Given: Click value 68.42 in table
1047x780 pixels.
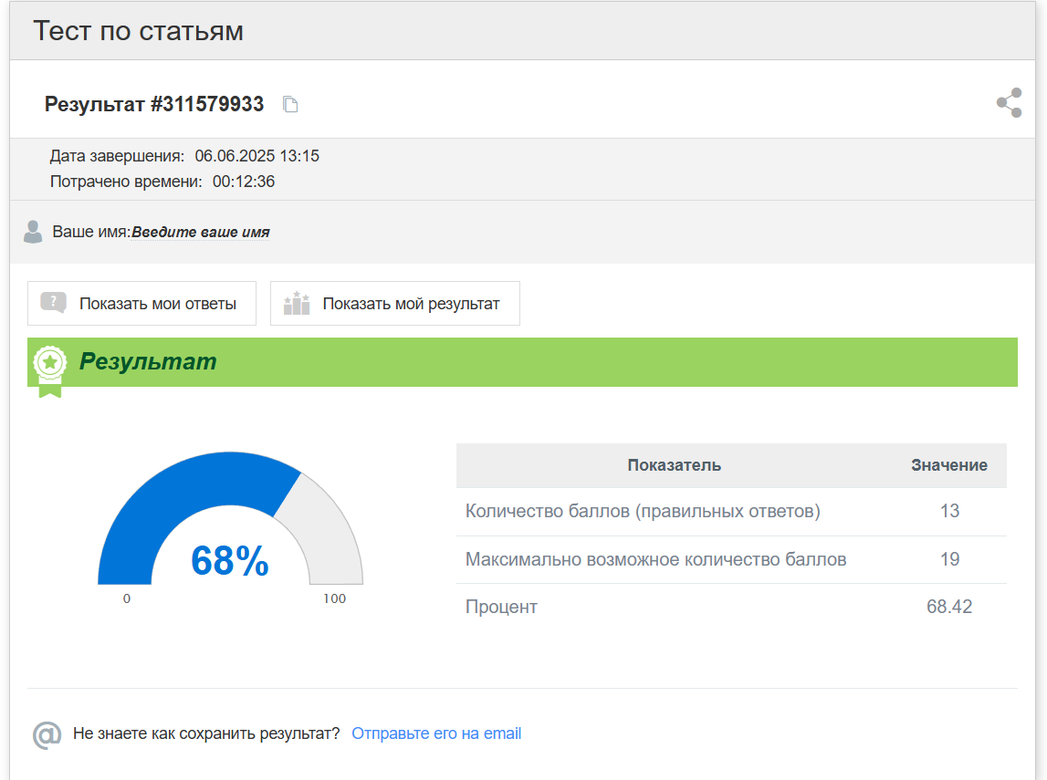Looking at the screenshot, I should [x=948, y=607].
